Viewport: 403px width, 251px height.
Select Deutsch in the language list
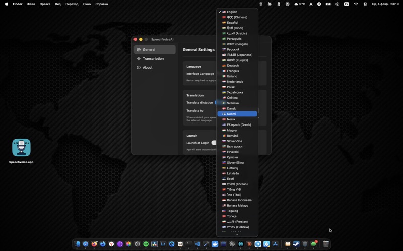(237, 65)
